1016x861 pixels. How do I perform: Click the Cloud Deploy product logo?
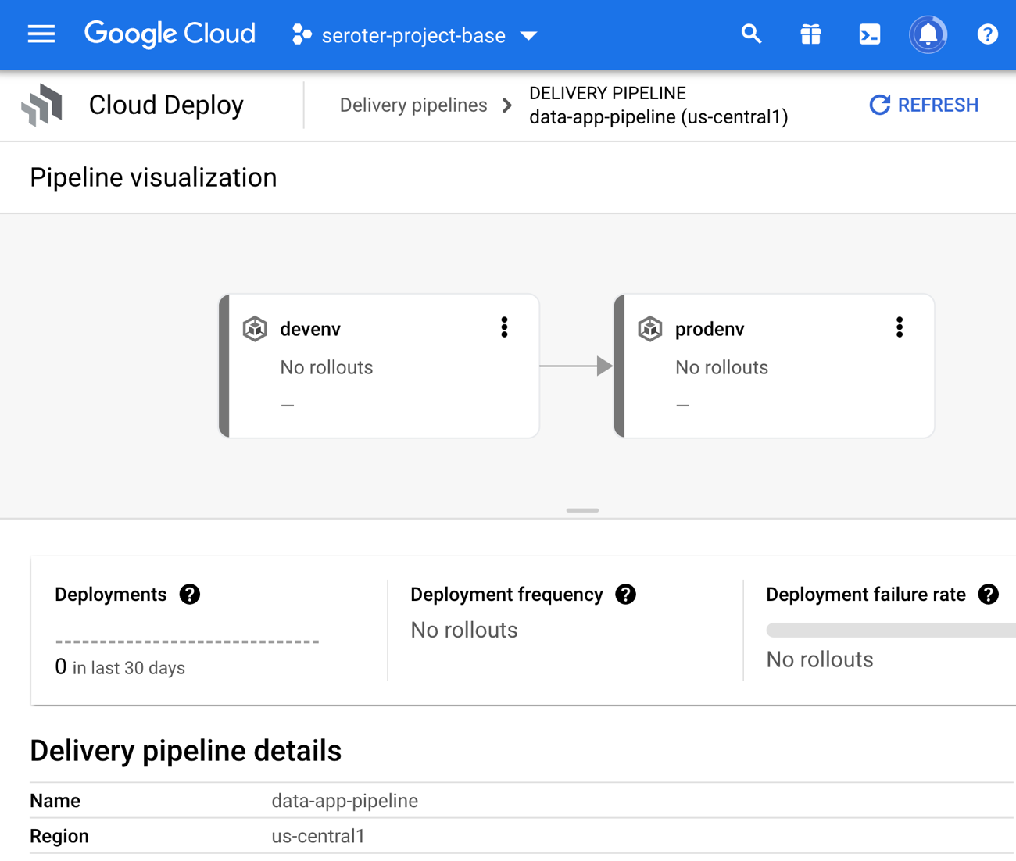[42, 105]
